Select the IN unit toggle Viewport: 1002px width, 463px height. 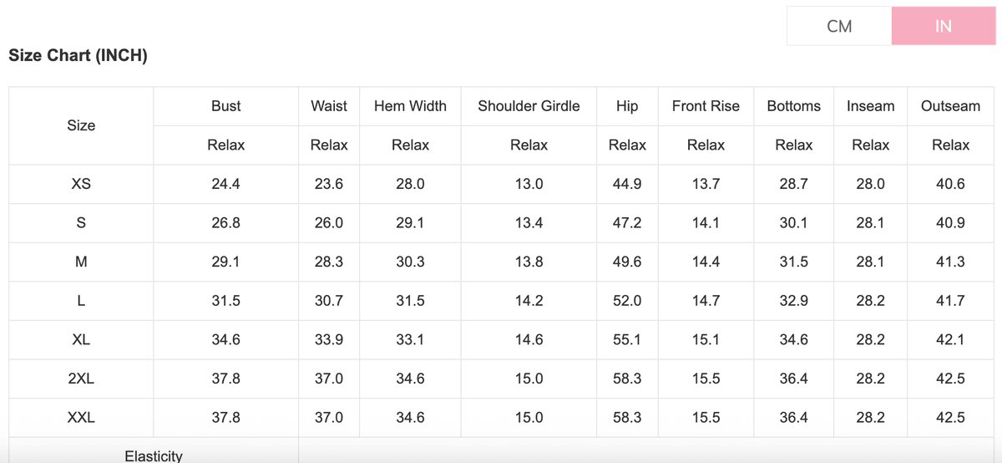pos(943,26)
